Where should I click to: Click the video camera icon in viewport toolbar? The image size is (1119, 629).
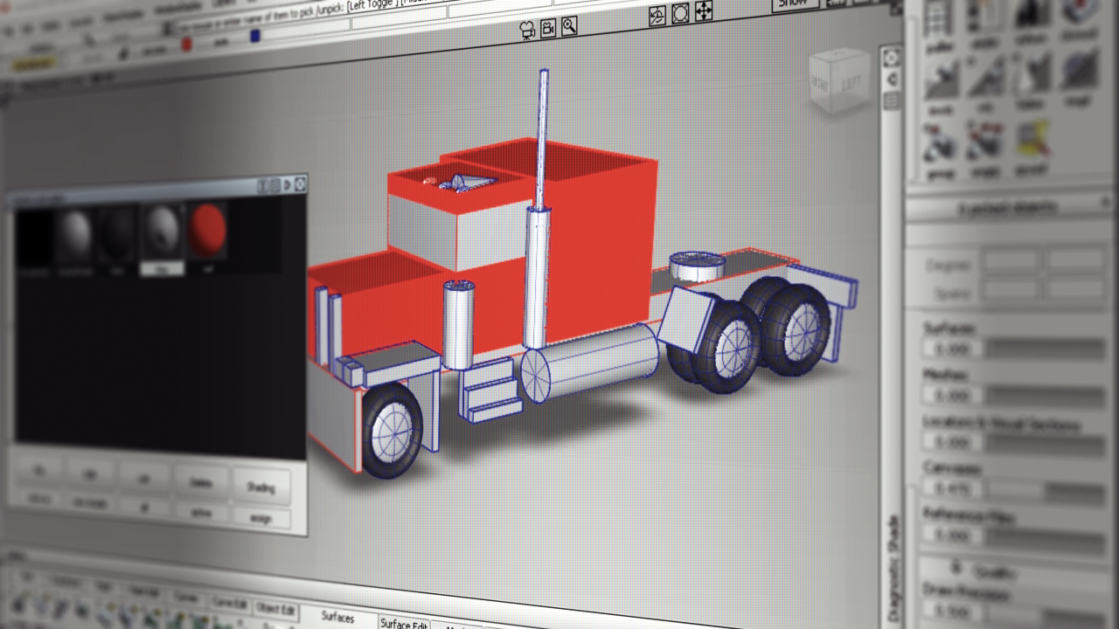click(x=548, y=28)
